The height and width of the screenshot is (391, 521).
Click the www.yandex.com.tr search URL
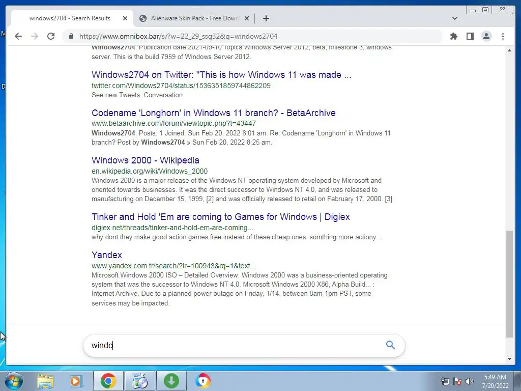pyautogui.click(x=173, y=266)
